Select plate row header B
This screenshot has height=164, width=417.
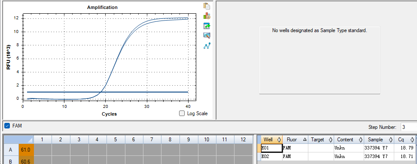coord(11,160)
